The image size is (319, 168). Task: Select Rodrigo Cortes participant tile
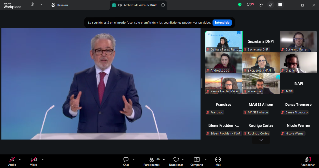[x=261, y=126]
